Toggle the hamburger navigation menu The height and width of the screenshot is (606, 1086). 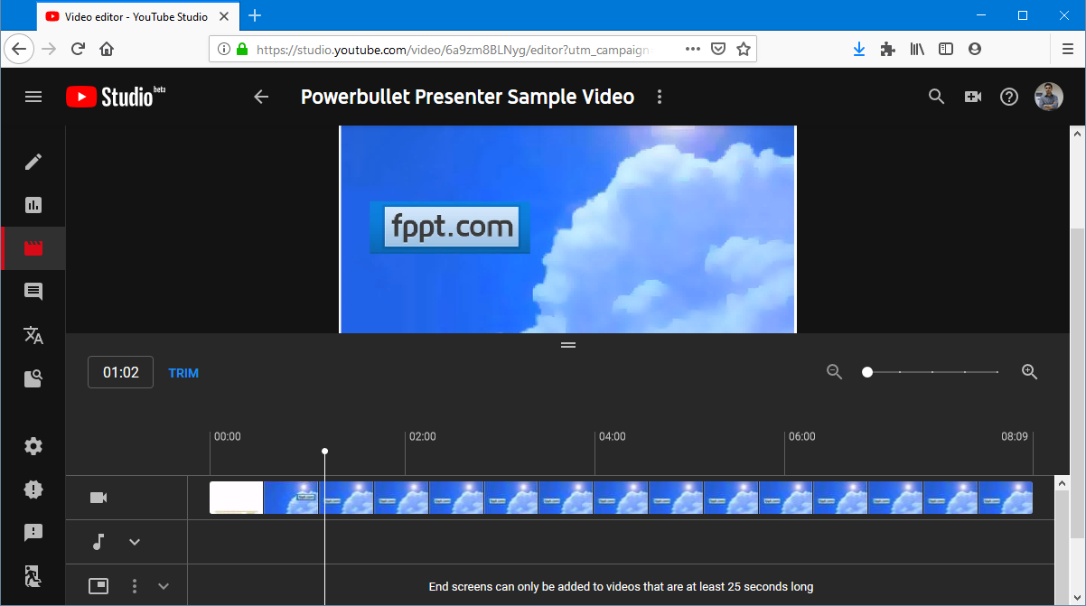click(33, 97)
